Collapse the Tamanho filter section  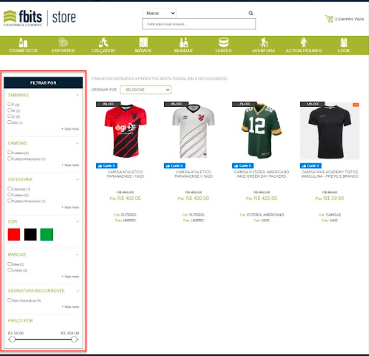[x=77, y=95]
